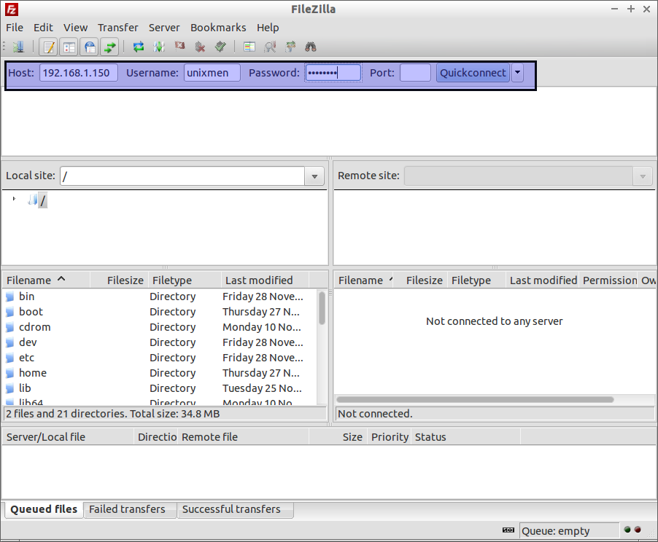Click the etc folder icon
Image resolution: width=658 pixels, height=542 pixels.
(10, 358)
